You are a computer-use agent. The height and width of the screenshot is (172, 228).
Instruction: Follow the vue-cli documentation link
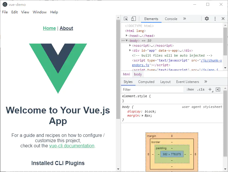pyautogui.click(x=72, y=146)
